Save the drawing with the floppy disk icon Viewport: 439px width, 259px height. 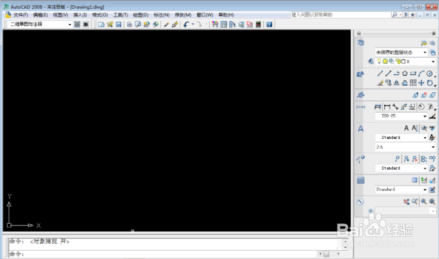(118, 25)
